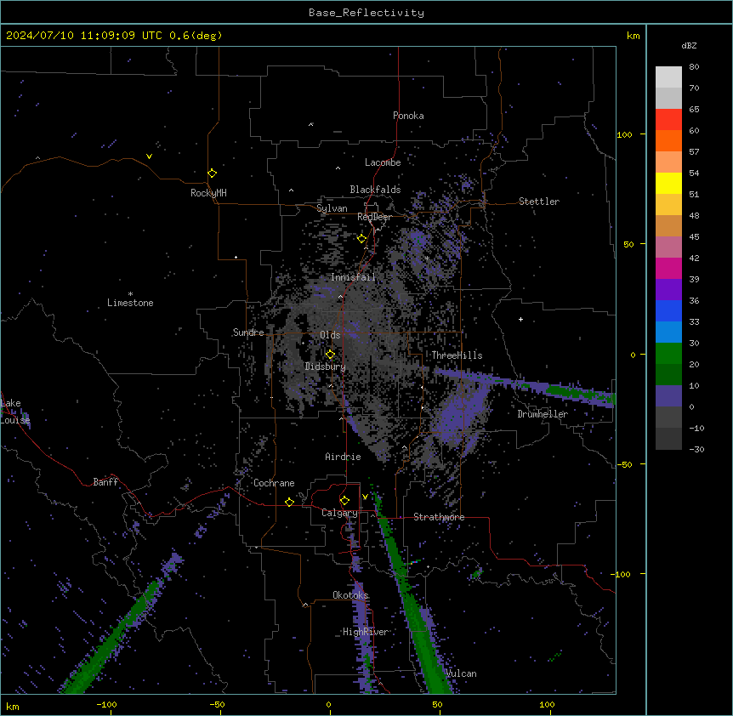Click the Drumheller city label
This screenshot has height=716, width=733.
[543, 414]
